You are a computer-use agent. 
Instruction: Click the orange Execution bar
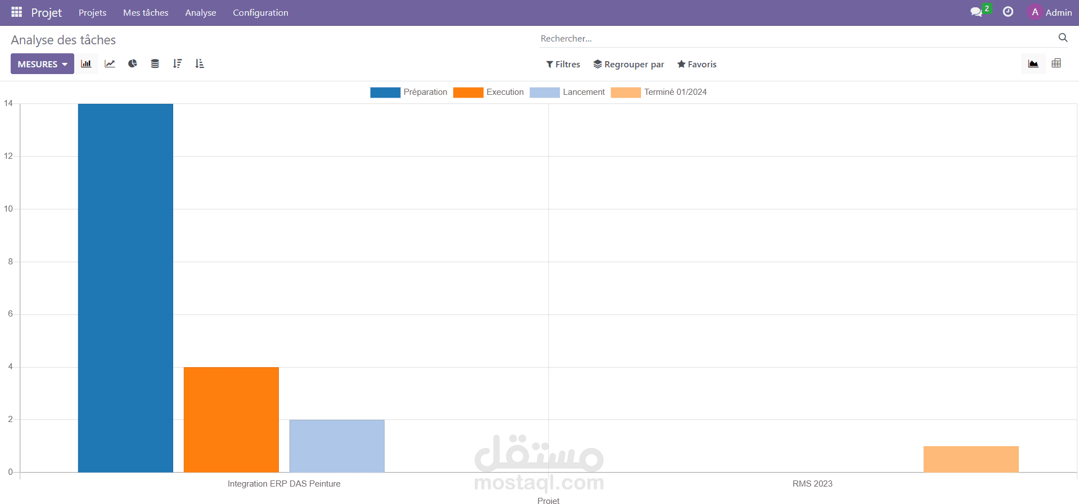tap(231, 420)
